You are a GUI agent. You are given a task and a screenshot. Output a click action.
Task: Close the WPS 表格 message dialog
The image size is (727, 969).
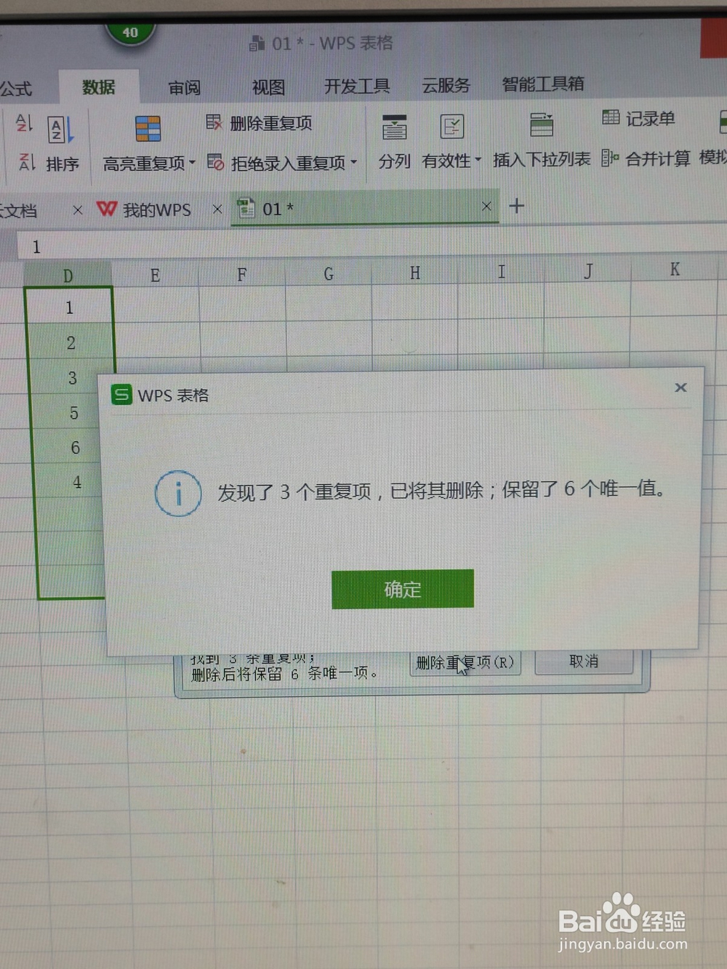pyautogui.click(x=680, y=387)
